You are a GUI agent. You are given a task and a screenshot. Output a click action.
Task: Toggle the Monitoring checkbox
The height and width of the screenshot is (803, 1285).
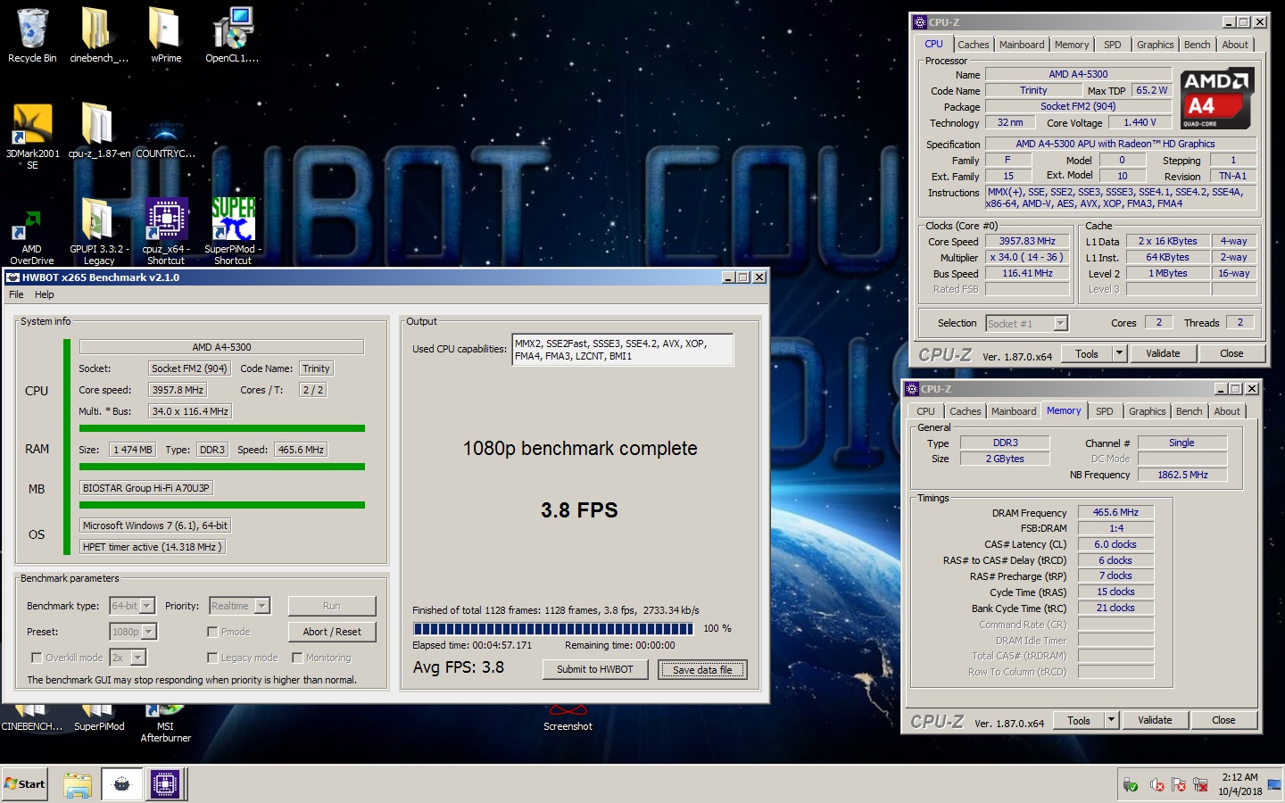(297, 658)
